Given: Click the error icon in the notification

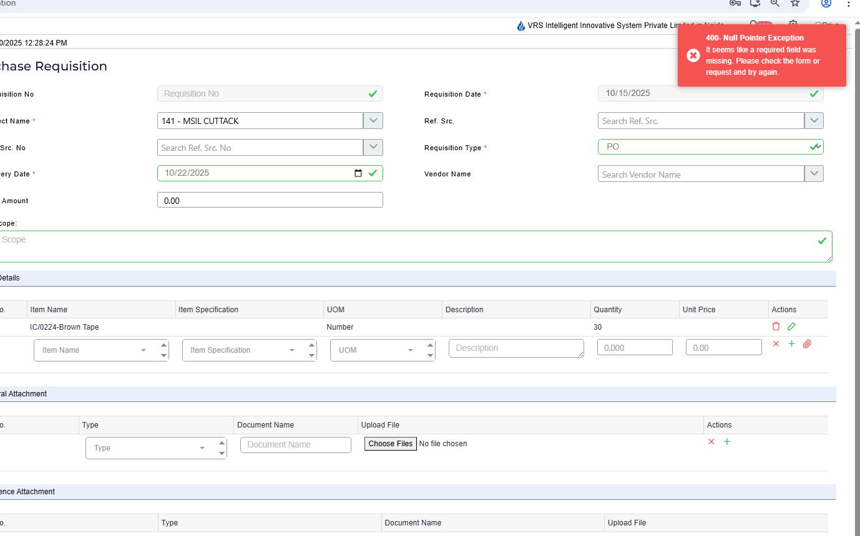Looking at the screenshot, I should point(693,55).
